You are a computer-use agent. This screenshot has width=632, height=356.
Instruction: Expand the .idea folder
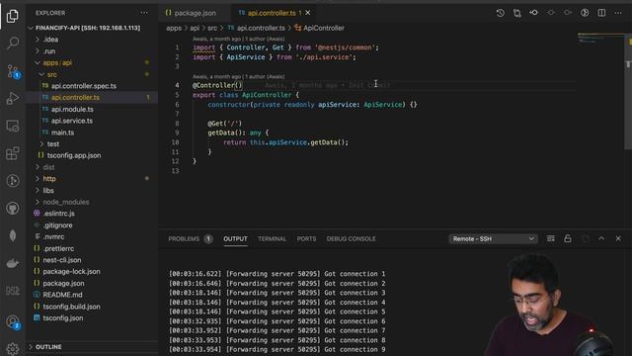click(50, 40)
